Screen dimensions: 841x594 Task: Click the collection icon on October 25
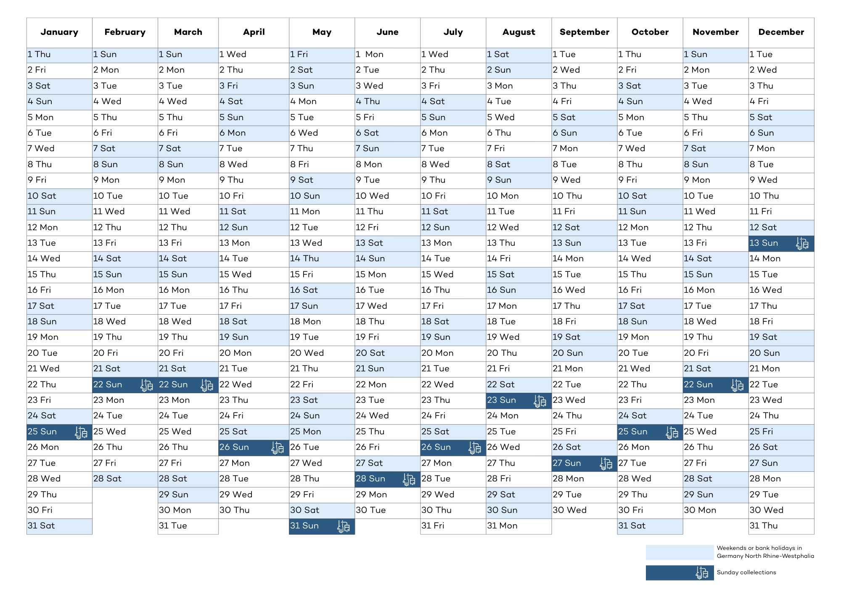(x=672, y=432)
